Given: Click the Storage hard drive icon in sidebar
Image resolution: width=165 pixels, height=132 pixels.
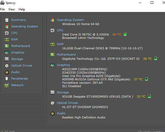Looking at the screenshot, I should pos(7,59).
